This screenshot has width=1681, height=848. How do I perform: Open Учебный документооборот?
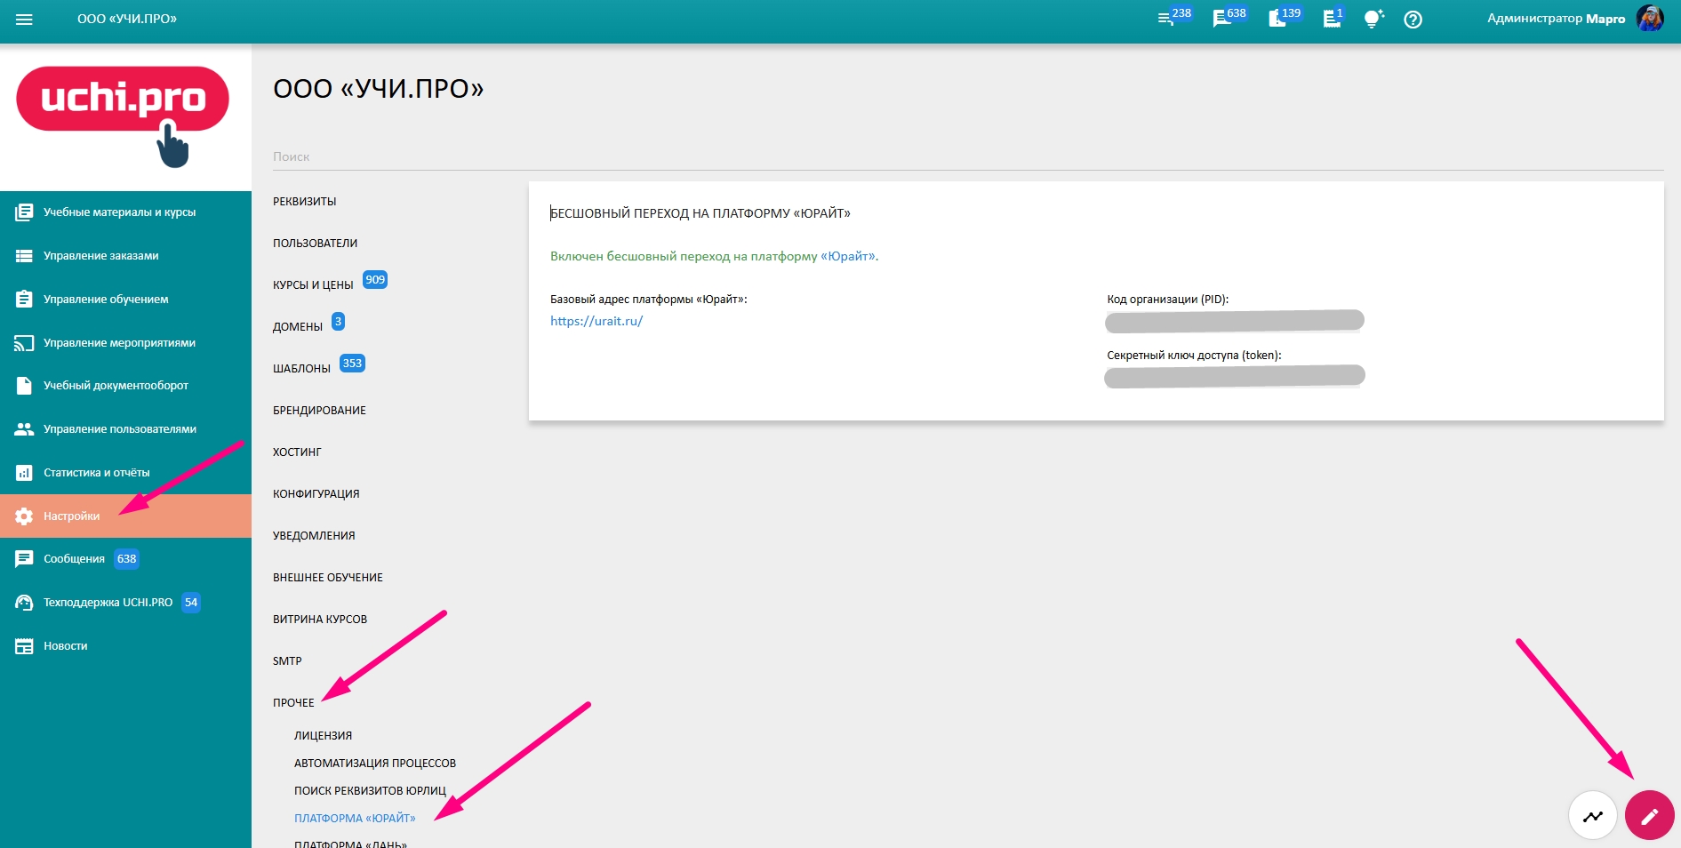125,386
